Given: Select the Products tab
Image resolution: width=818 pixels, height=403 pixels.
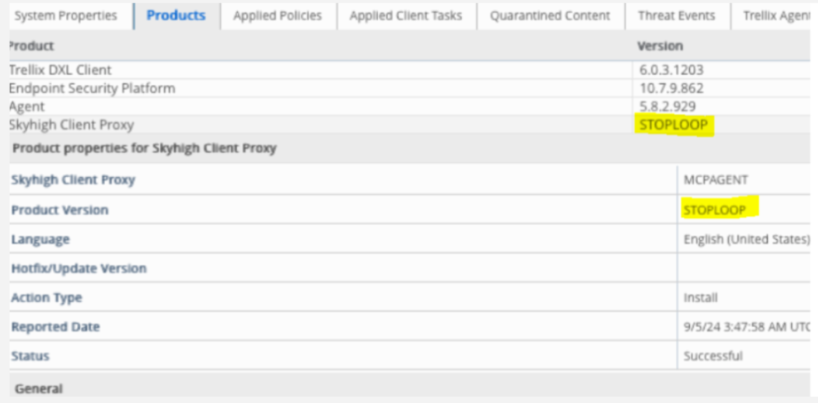Looking at the screenshot, I should click(x=176, y=15).
